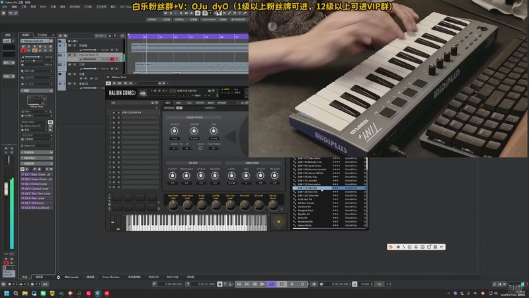The image size is (529, 298).
Task: Click the amplifier LEVEL knob
Action: (231, 175)
